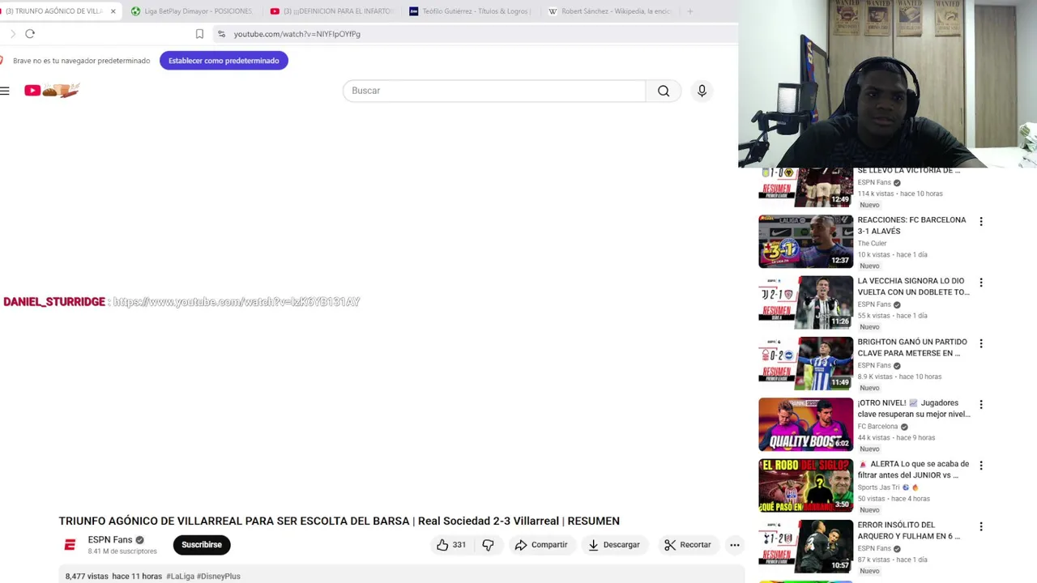Click the video title TRIUNFO AGÓNICO DE VILLARREAL
This screenshot has height=583, width=1037.
point(339,521)
